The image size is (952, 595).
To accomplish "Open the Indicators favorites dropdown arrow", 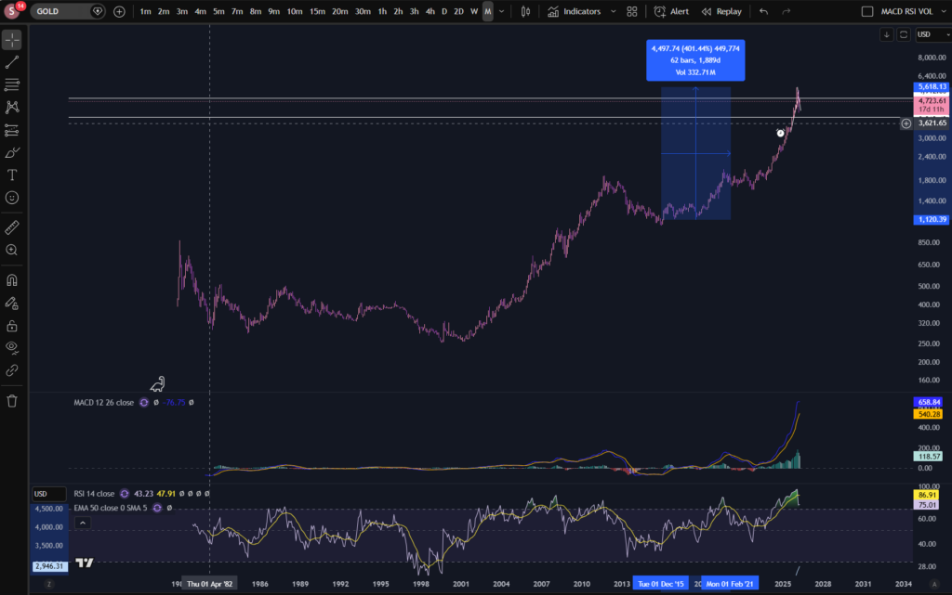I will 614,11.
